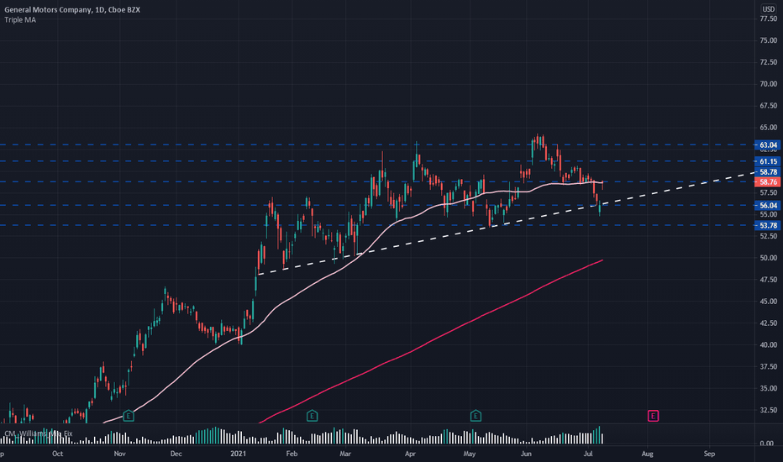Click the Jul label on time axis

click(588, 454)
